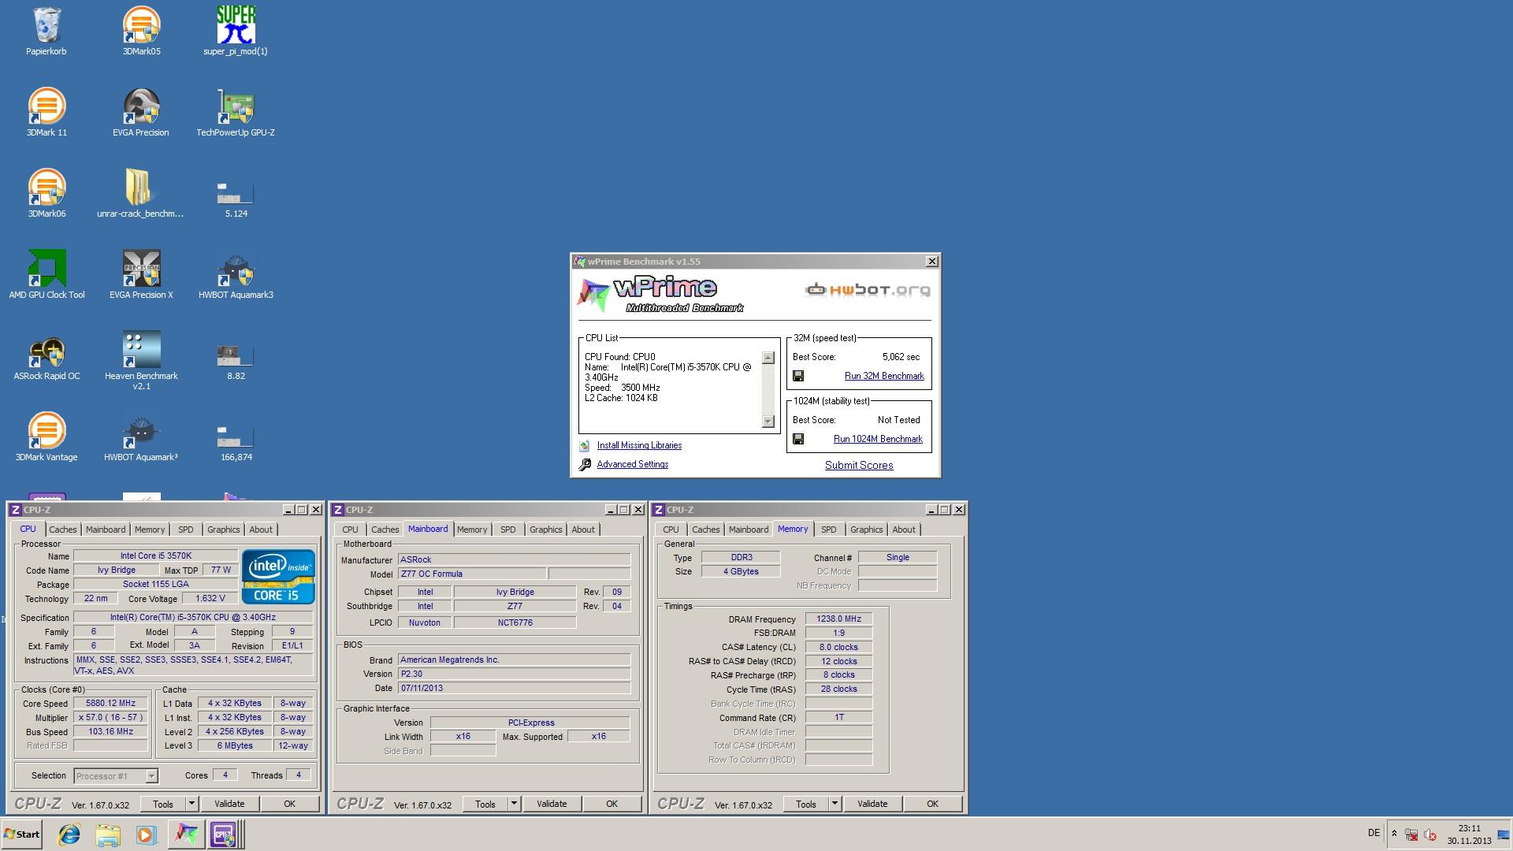1513x851 pixels.
Task: Open the unrar-crack_benchm... folder
Action: 141,194
